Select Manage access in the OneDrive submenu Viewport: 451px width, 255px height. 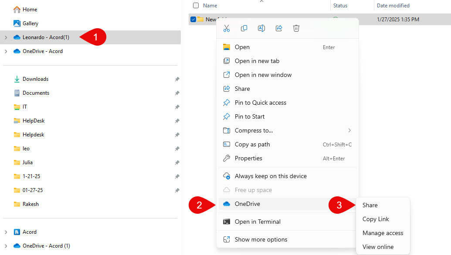[x=383, y=233]
